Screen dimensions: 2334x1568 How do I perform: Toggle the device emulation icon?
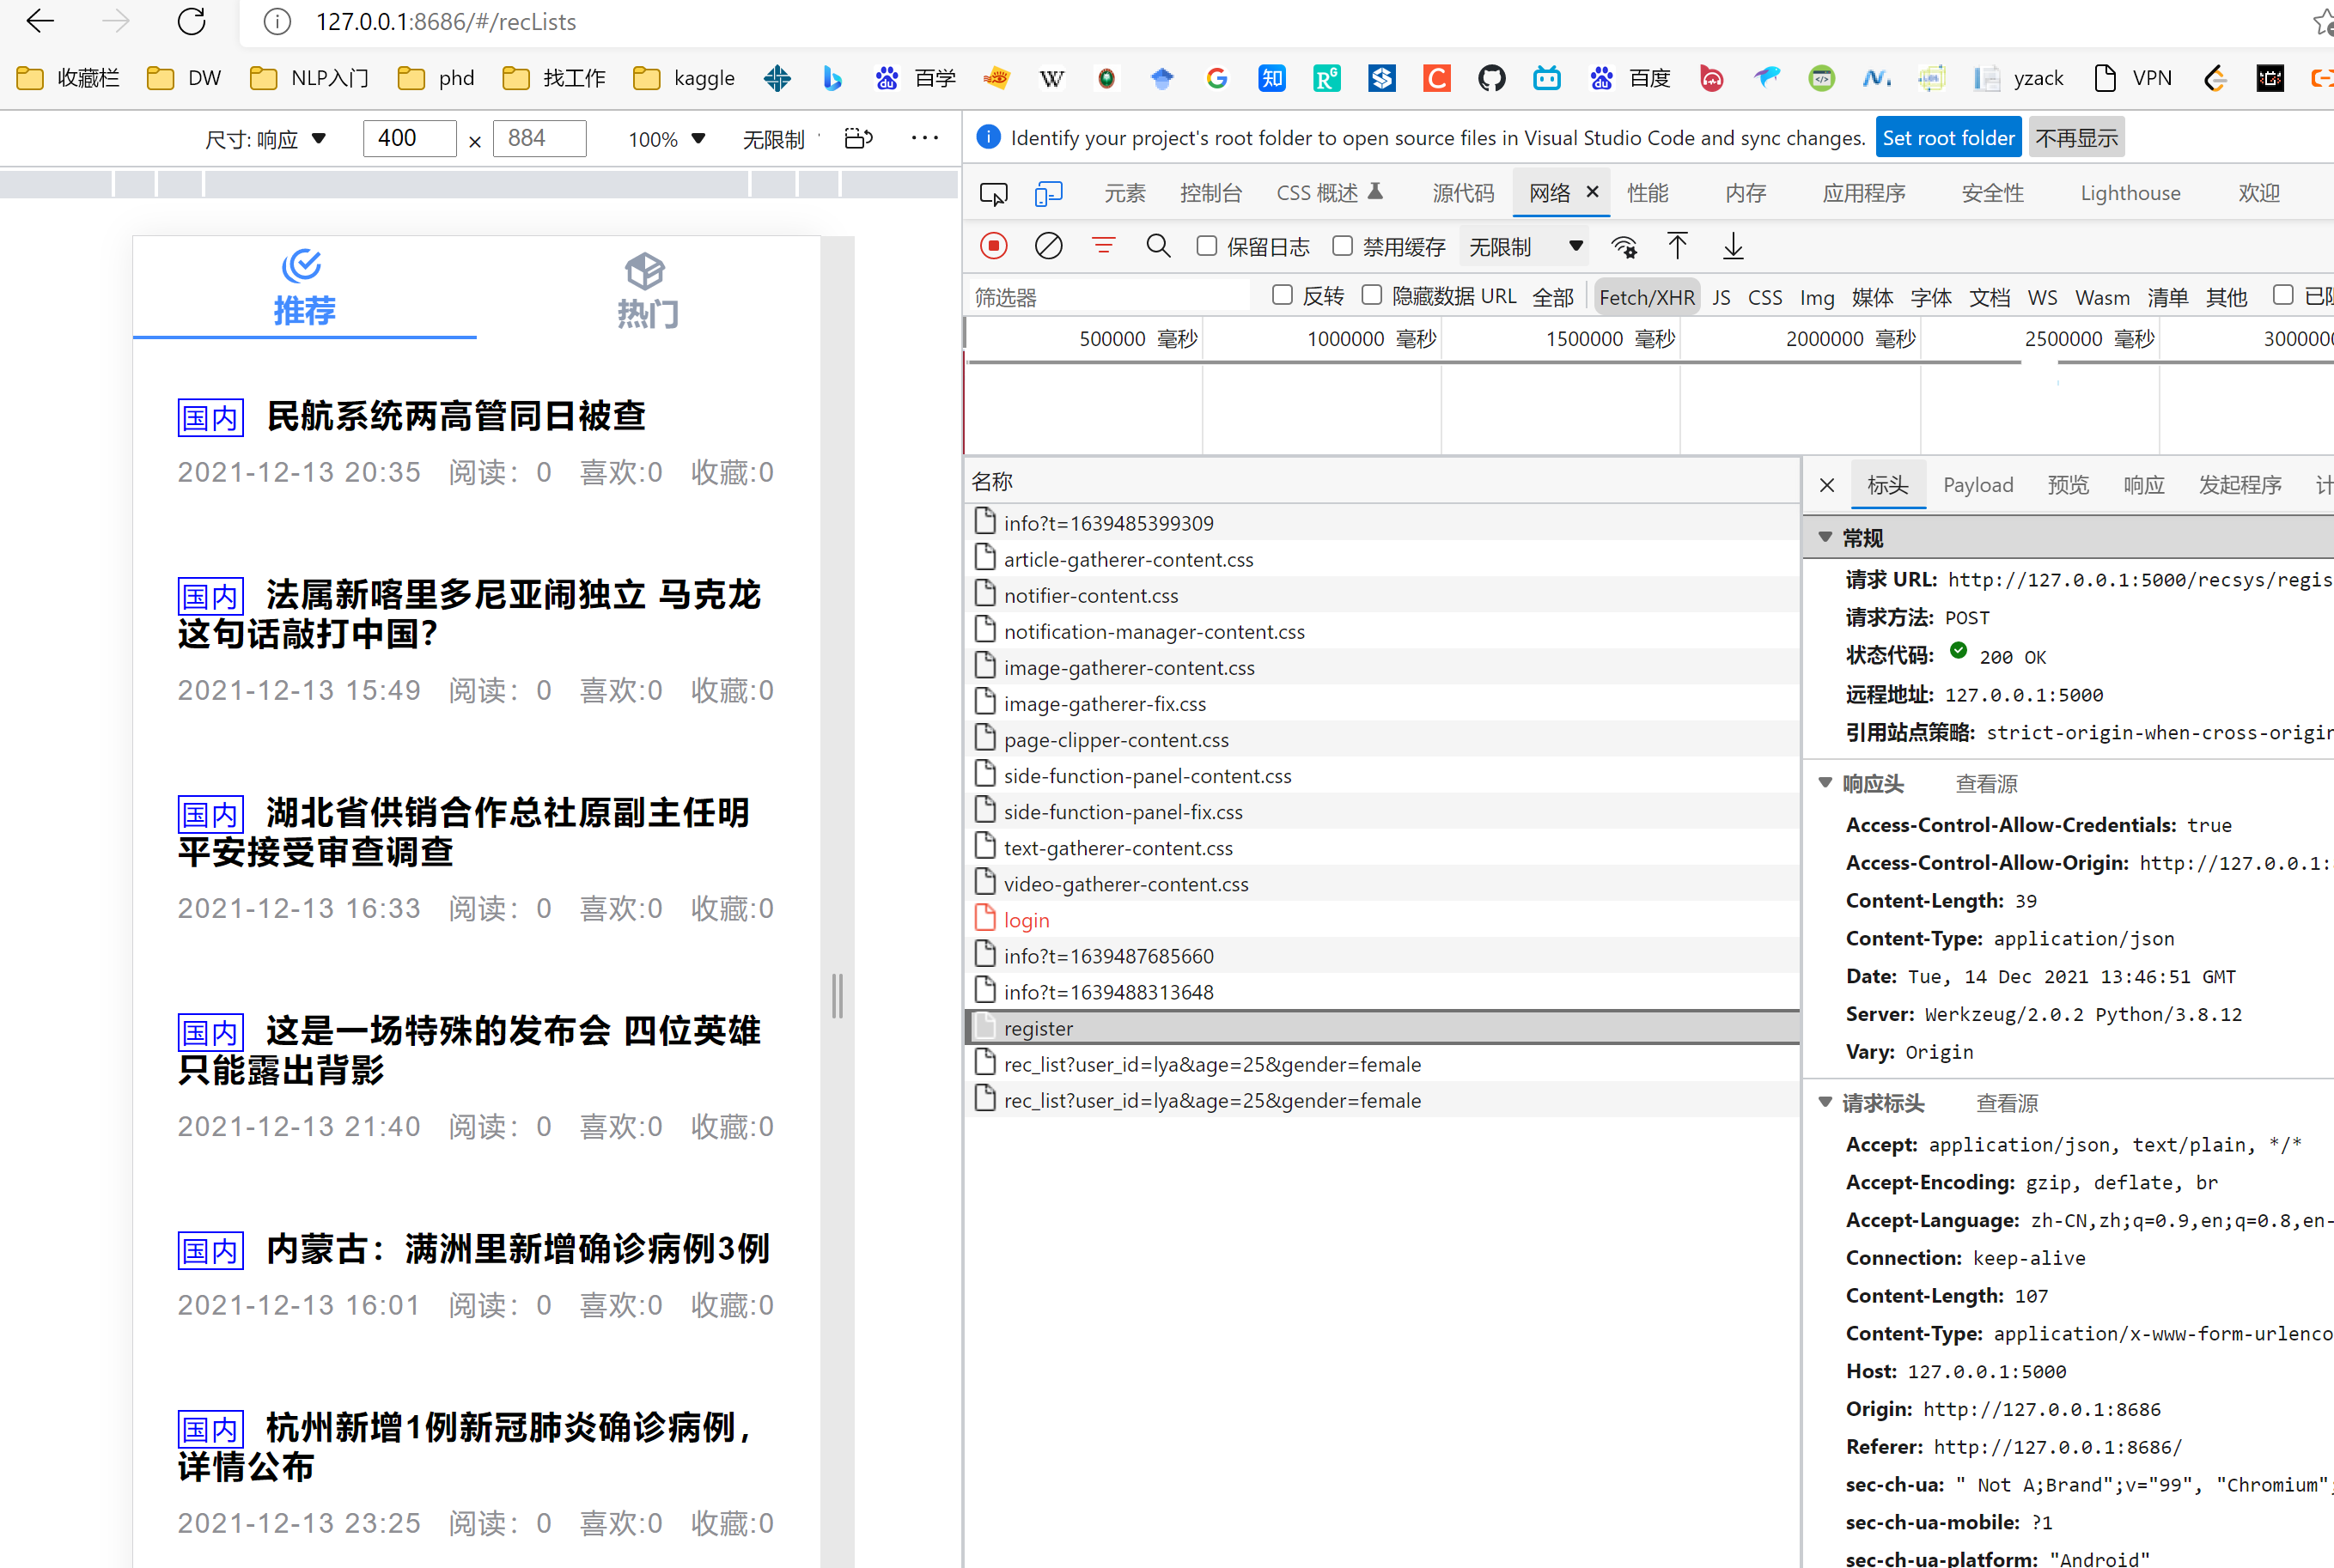point(1047,193)
